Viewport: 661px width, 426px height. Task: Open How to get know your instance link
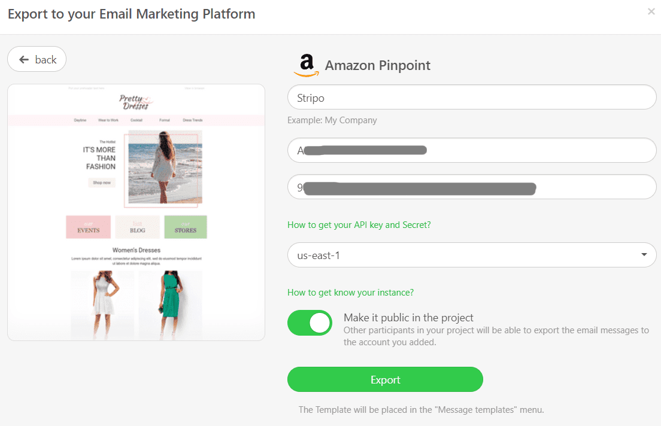tap(350, 293)
